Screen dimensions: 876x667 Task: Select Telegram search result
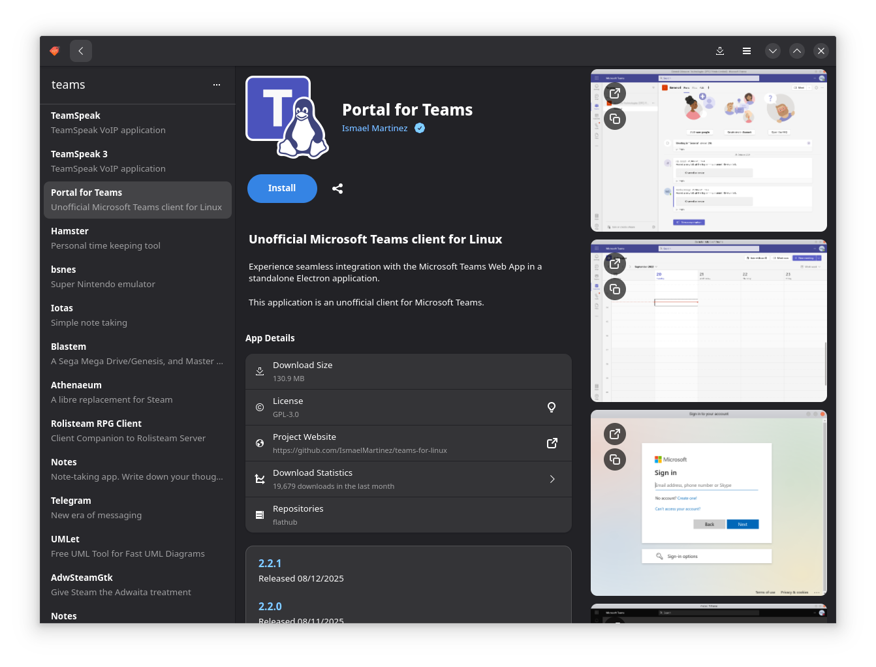(x=138, y=508)
